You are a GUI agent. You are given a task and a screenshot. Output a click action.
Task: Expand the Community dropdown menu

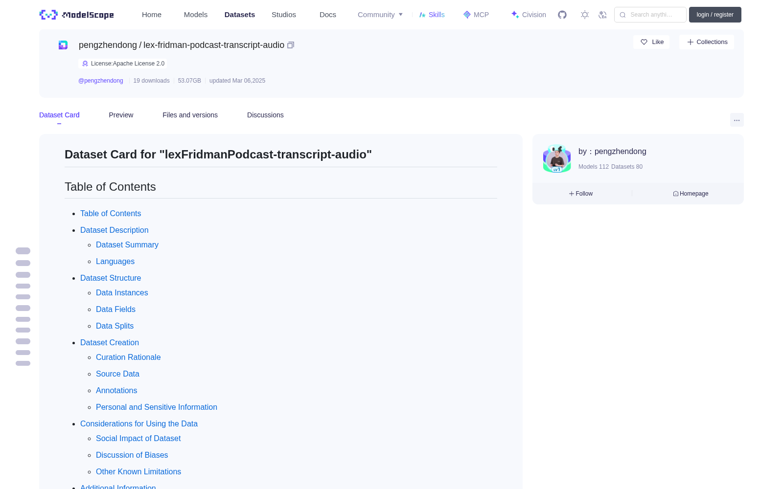(x=380, y=15)
